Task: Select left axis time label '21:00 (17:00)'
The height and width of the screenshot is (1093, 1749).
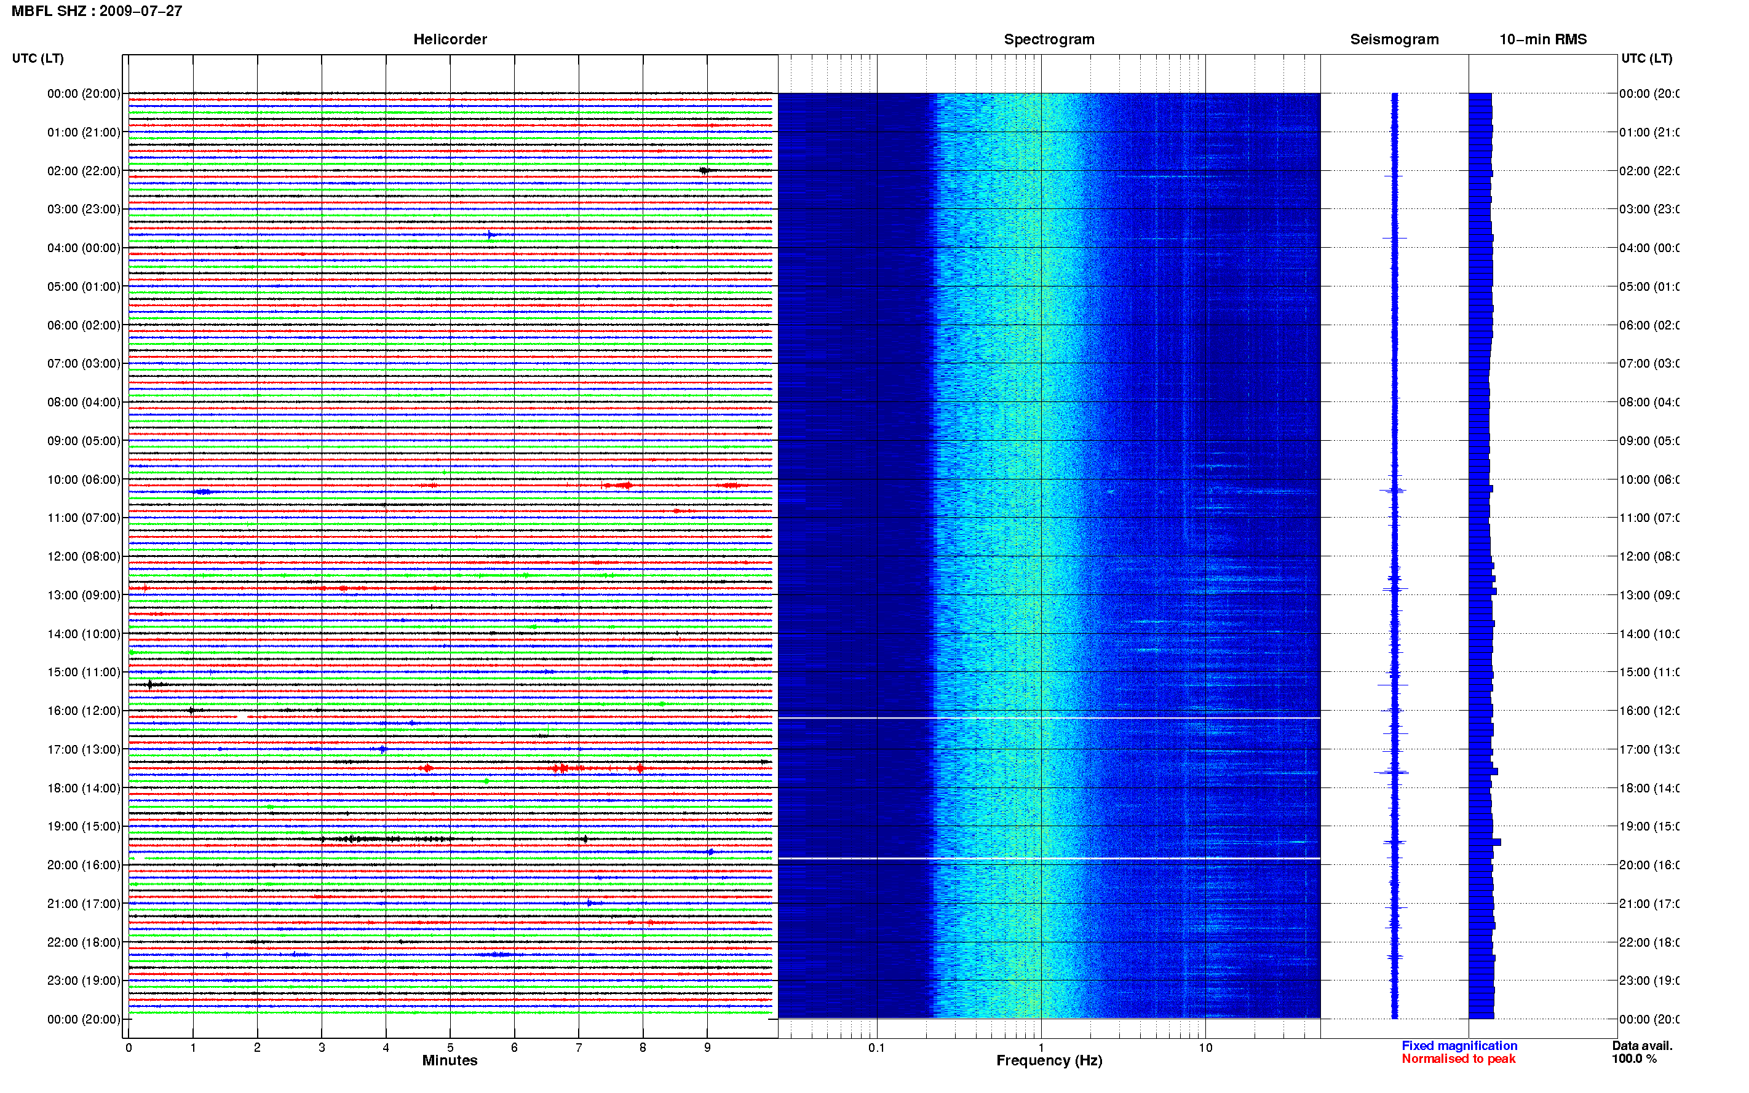Action: [x=84, y=904]
